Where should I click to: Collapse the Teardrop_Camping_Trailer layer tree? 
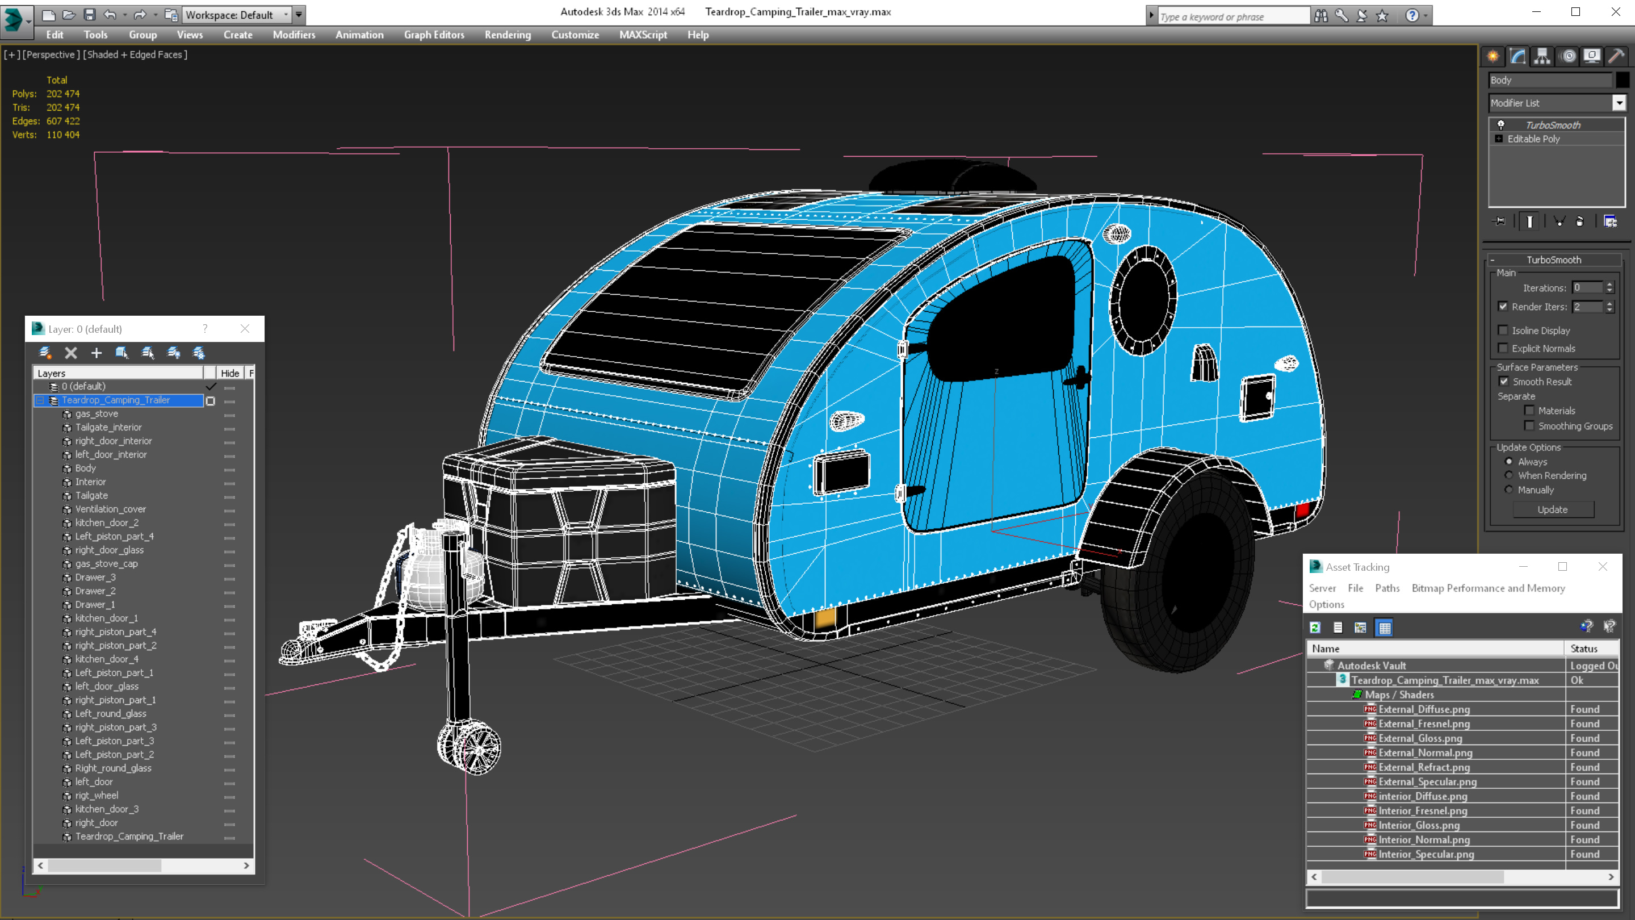[40, 400]
